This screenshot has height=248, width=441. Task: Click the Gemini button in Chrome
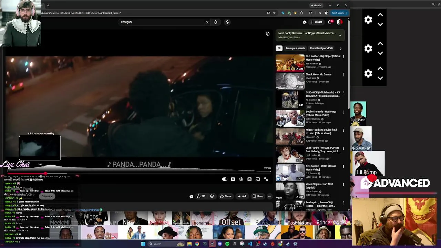[x=316, y=5]
